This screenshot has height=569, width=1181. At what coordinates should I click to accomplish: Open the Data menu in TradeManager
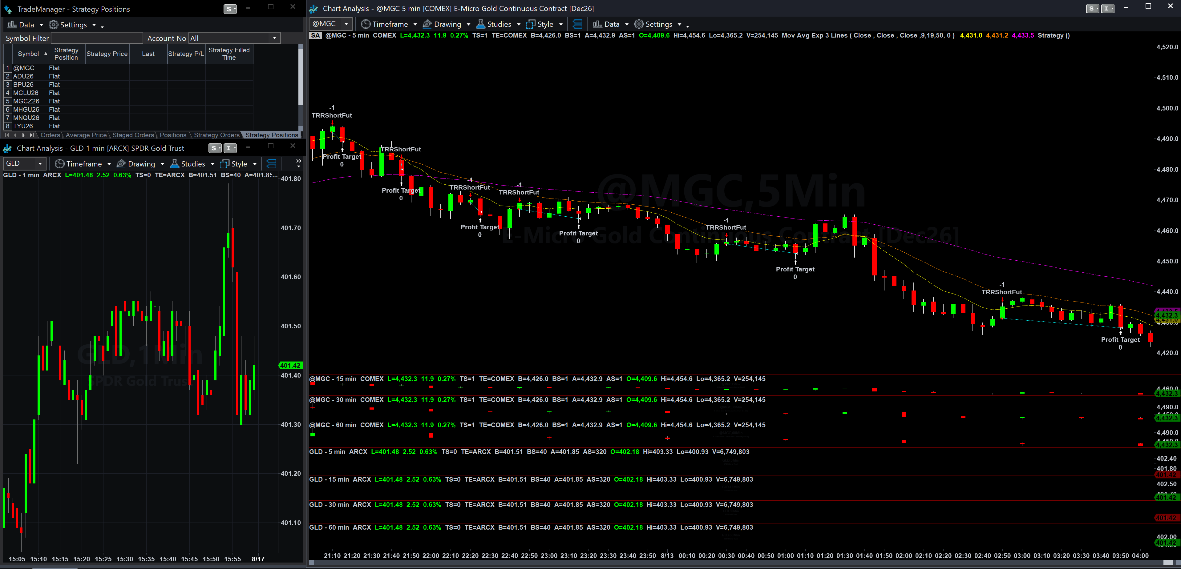25,25
